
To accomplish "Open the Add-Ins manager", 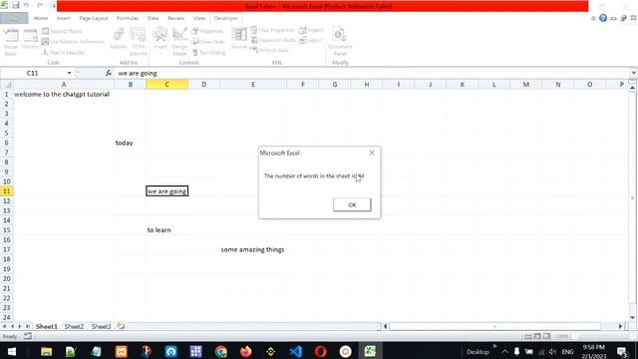I will pos(119,38).
